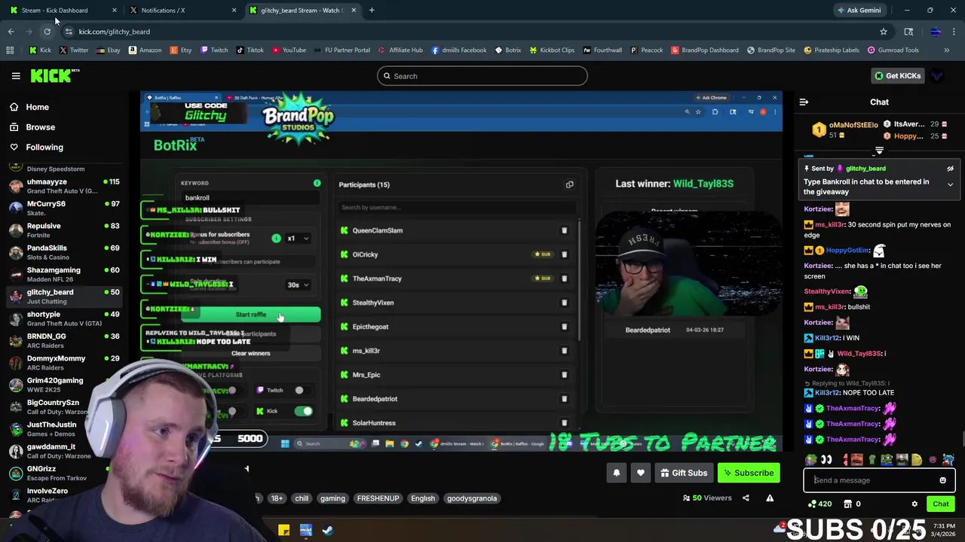Open Chrome three-dot menu
This screenshot has height=542, width=965.
click(x=954, y=32)
